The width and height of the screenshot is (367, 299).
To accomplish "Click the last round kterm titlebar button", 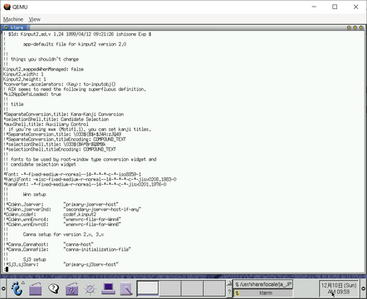I will coord(361,27).
